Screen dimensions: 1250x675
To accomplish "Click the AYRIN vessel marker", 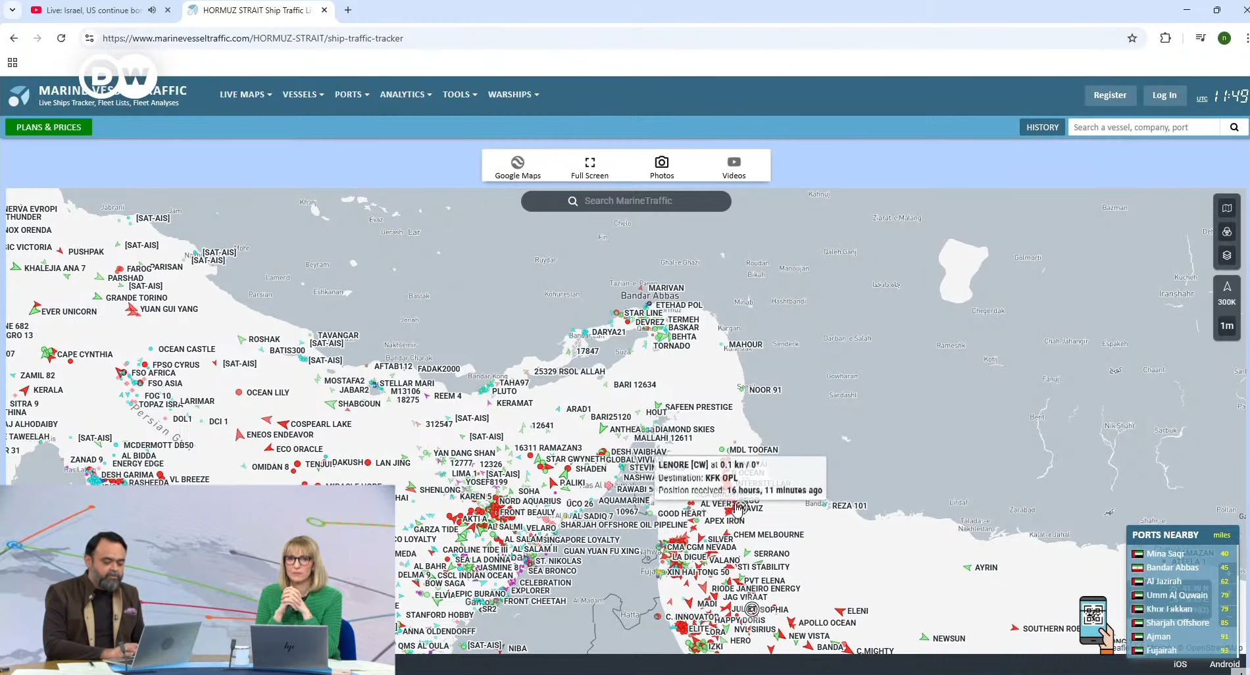I will click(967, 567).
